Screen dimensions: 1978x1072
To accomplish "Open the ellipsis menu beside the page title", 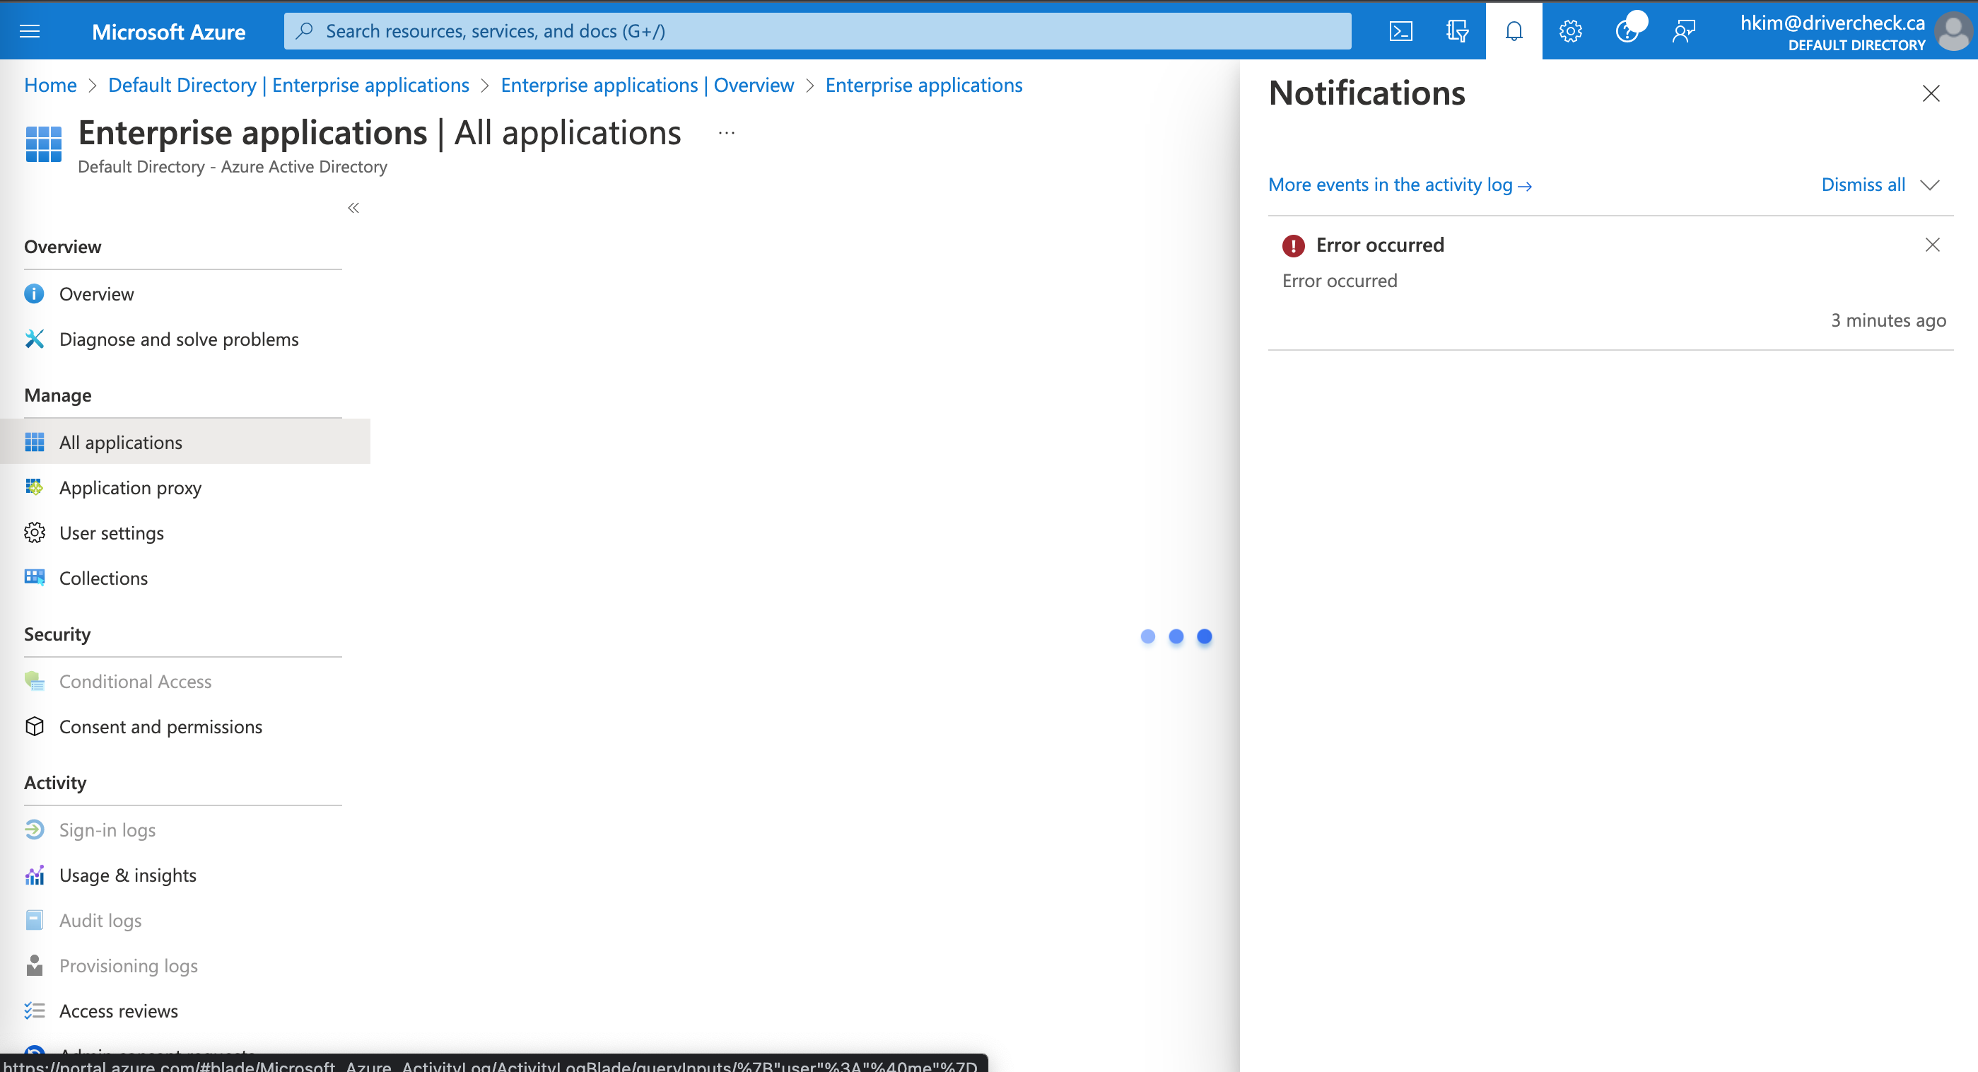I will point(725,132).
